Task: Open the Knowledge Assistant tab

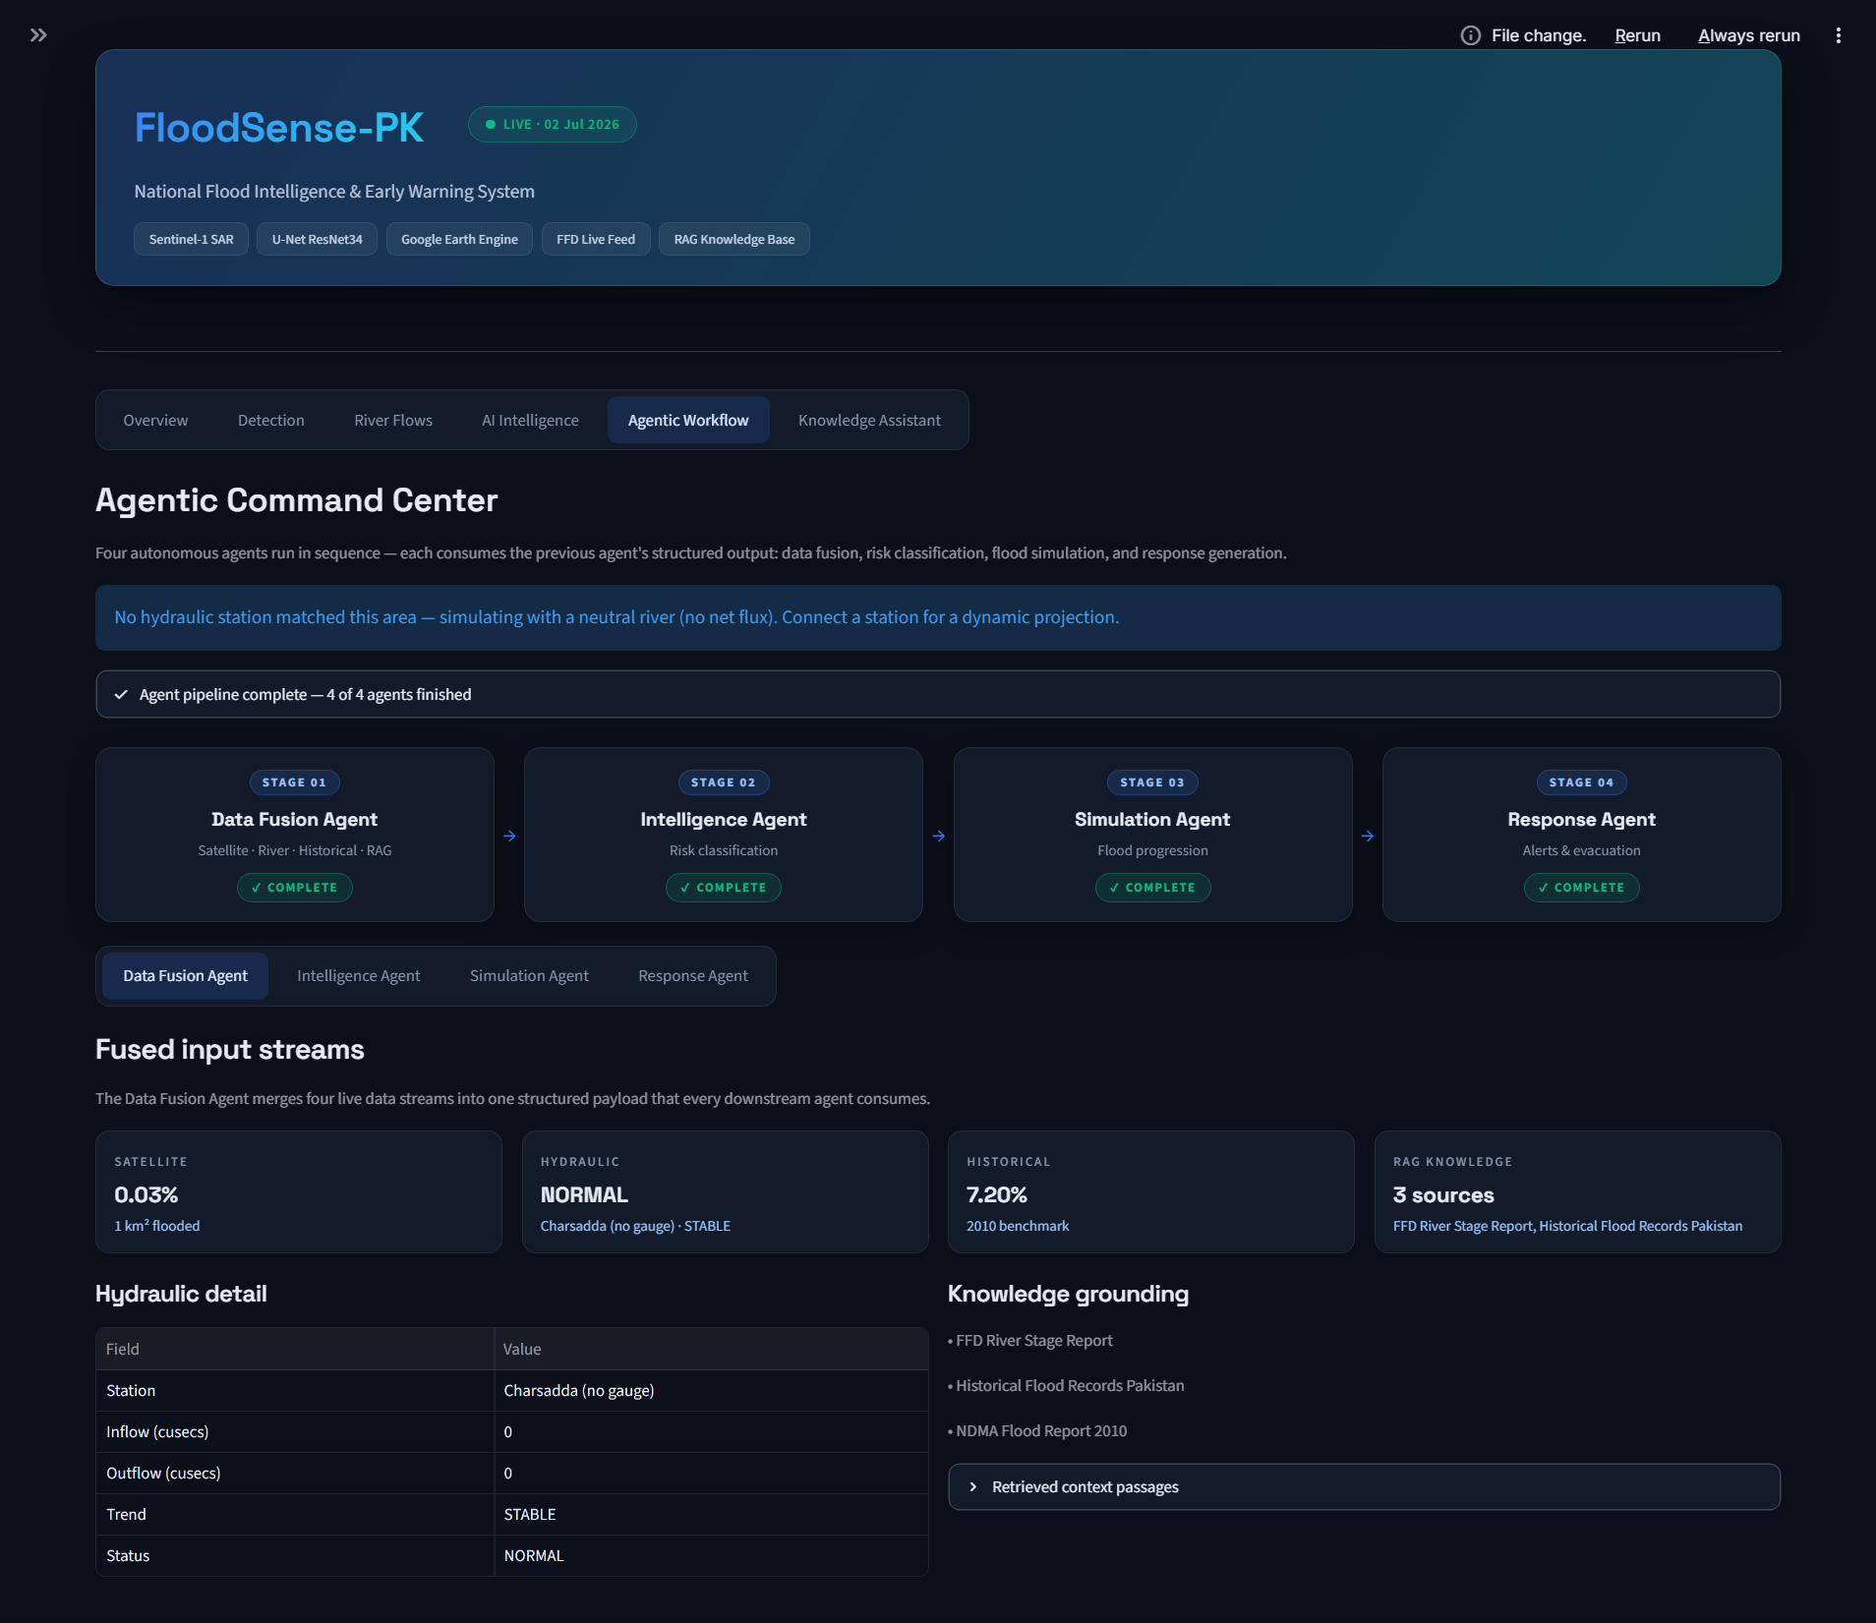Action: pos(869,420)
